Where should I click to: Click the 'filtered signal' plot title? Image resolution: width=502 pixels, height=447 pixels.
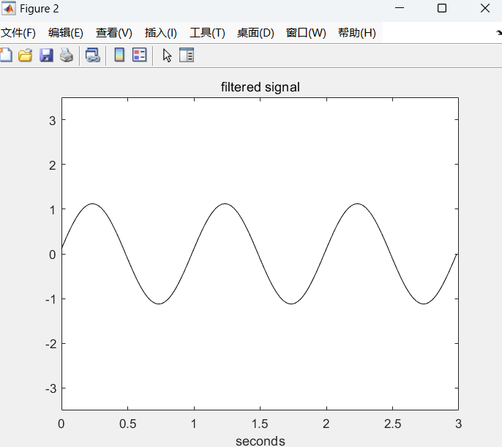pos(261,87)
